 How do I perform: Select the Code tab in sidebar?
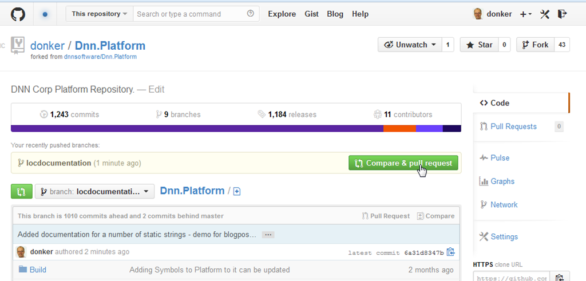pos(521,103)
